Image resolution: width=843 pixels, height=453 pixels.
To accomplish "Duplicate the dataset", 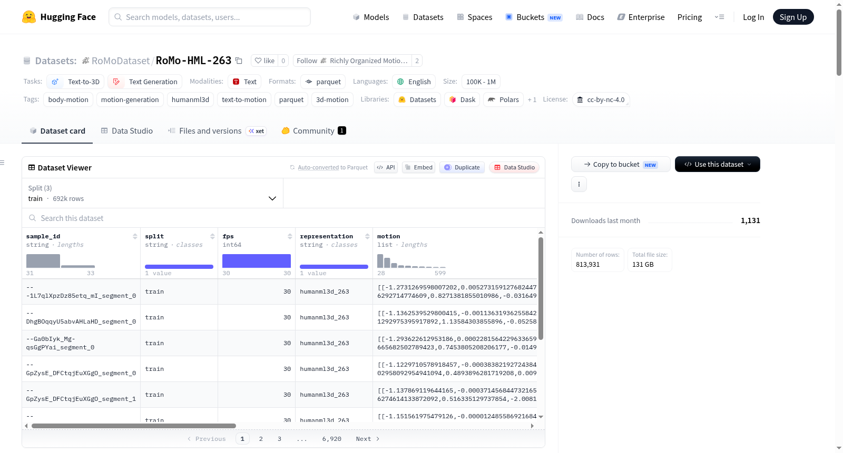I will point(462,167).
